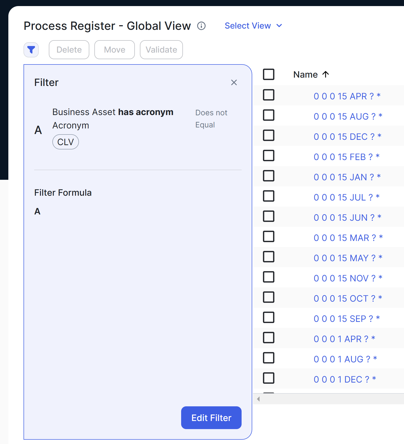Click the filter funnel icon
The image size is (404, 444).
pyautogui.click(x=31, y=50)
